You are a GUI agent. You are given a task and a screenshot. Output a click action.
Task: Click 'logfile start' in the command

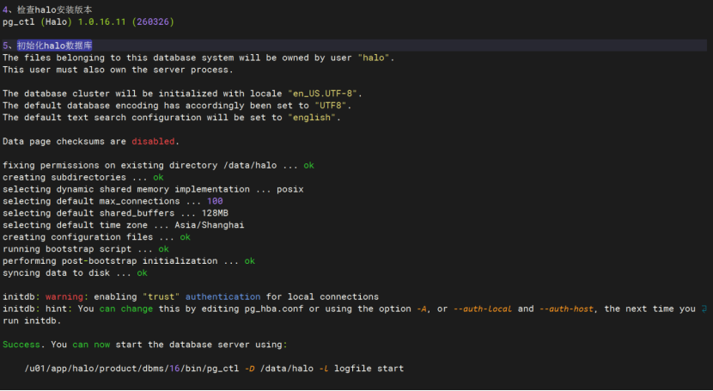pos(369,369)
